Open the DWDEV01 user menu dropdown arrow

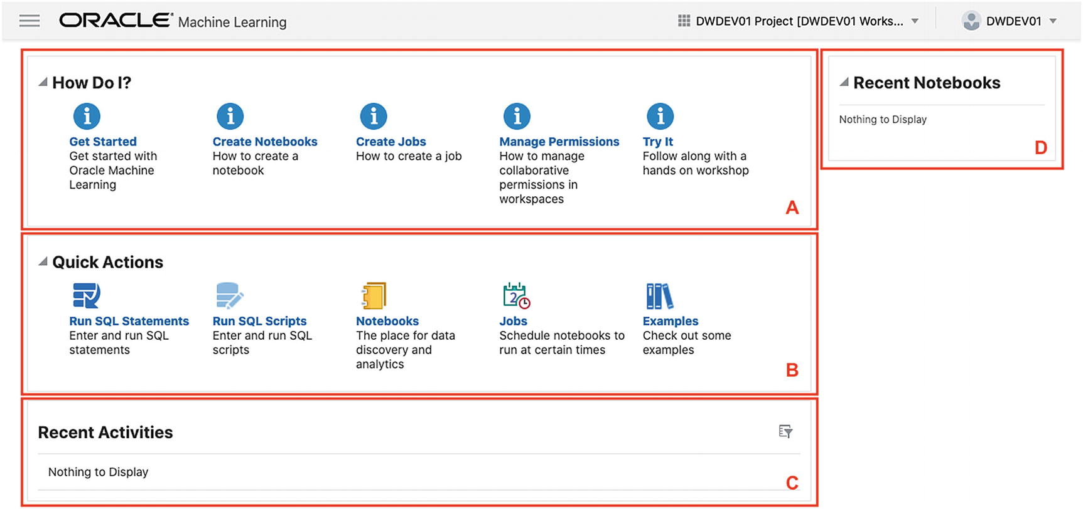pos(1053,21)
